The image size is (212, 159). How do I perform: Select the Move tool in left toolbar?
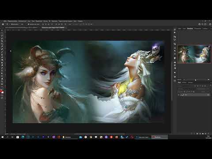[2, 30]
